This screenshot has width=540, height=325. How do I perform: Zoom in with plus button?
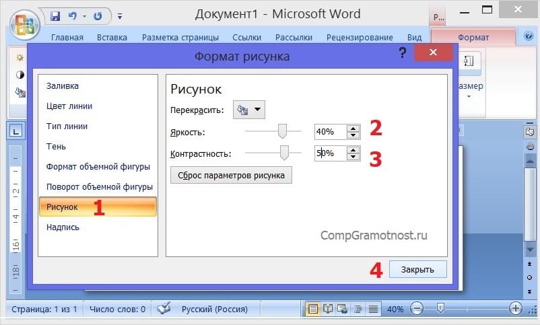516,308
